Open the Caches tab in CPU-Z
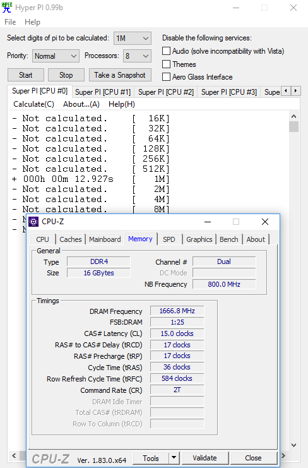The height and width of the screenshot is (468, 308). 71,239
